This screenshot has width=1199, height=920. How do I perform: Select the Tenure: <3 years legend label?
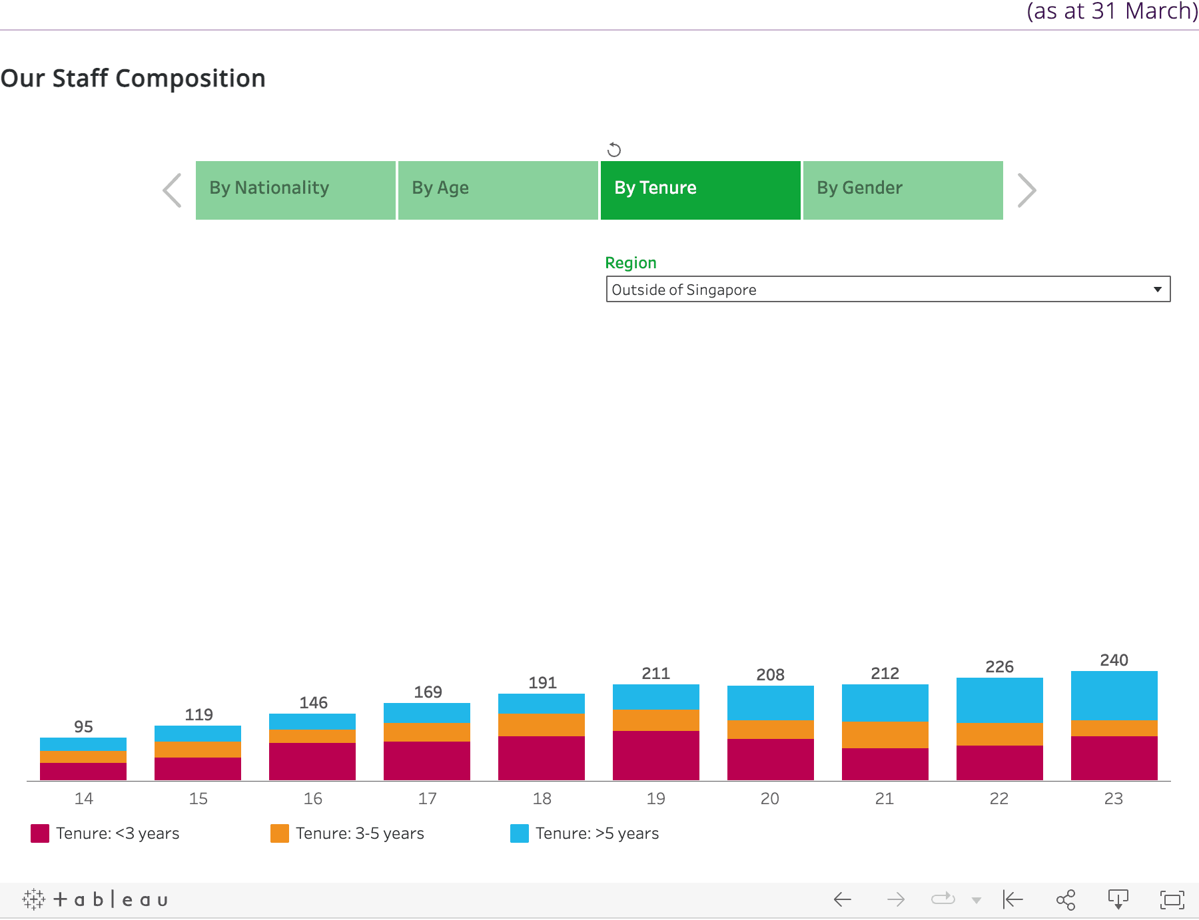118,833
